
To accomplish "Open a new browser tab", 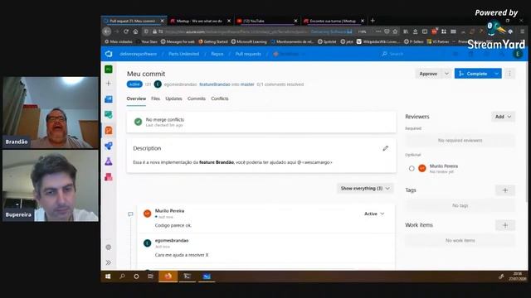I will 373,21.
